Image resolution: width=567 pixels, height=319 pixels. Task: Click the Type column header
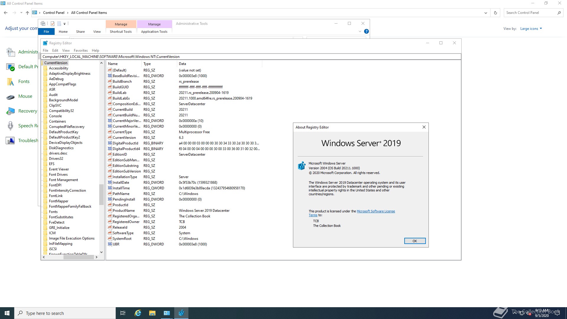[x=159, y=64]
